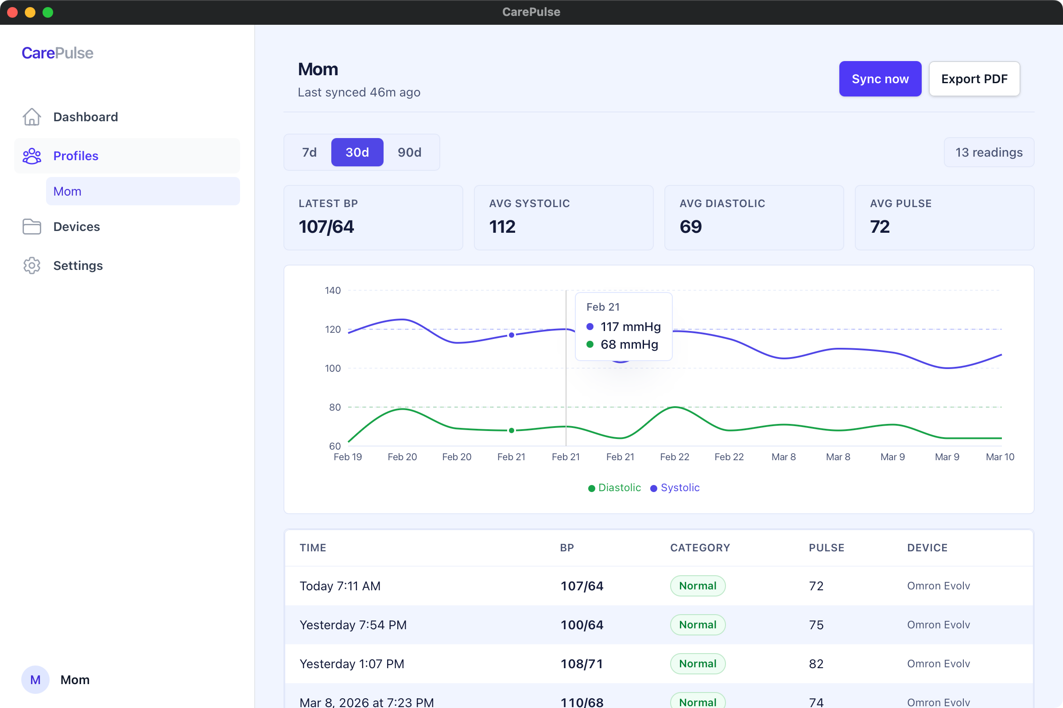1063x708 pixels.
Task: Click the Mom avatar circle at bottom left
Action: point(35,680)
